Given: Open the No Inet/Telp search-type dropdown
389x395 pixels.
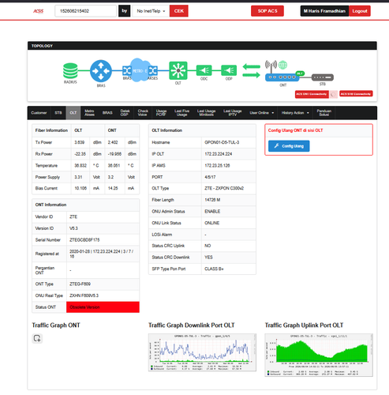Looking at the screenshot, I should pyautogui.click(x=151, y=11).
